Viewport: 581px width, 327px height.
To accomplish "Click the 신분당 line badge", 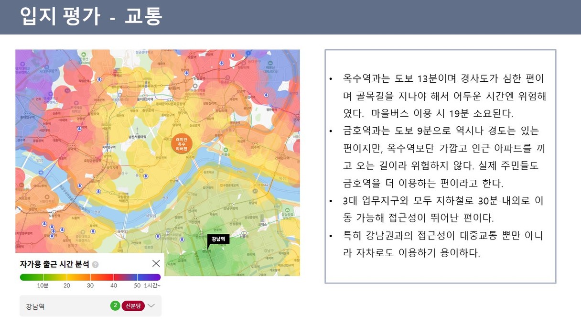I will point(133,306).
